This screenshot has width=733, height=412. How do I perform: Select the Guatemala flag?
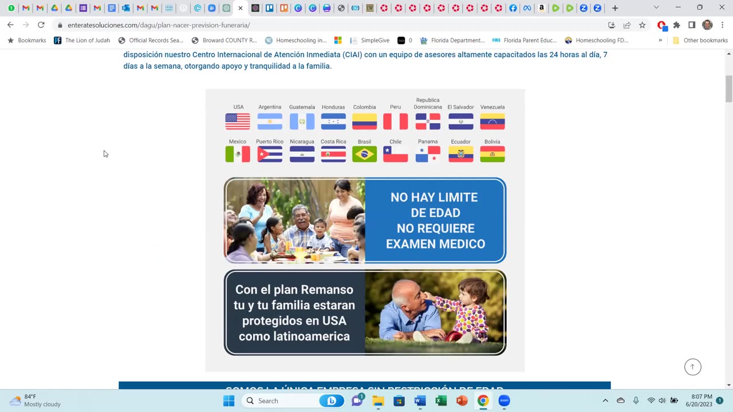(x=302, y=121)
